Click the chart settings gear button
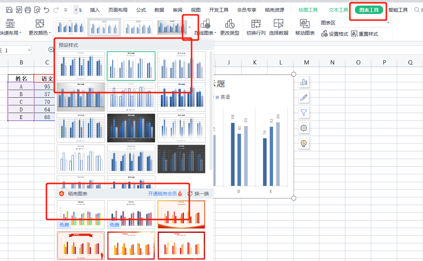 304,128
